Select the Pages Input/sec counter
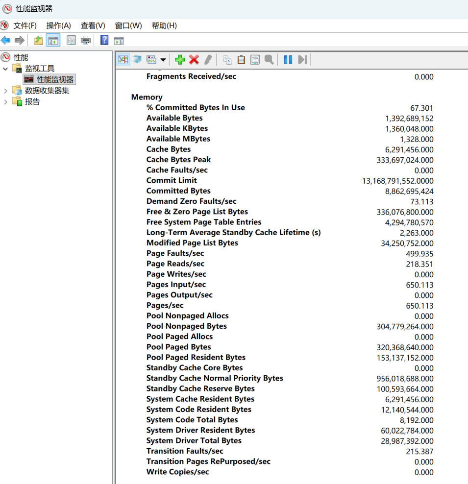This screenshot has height=484, width=468. tap(176, 284)
